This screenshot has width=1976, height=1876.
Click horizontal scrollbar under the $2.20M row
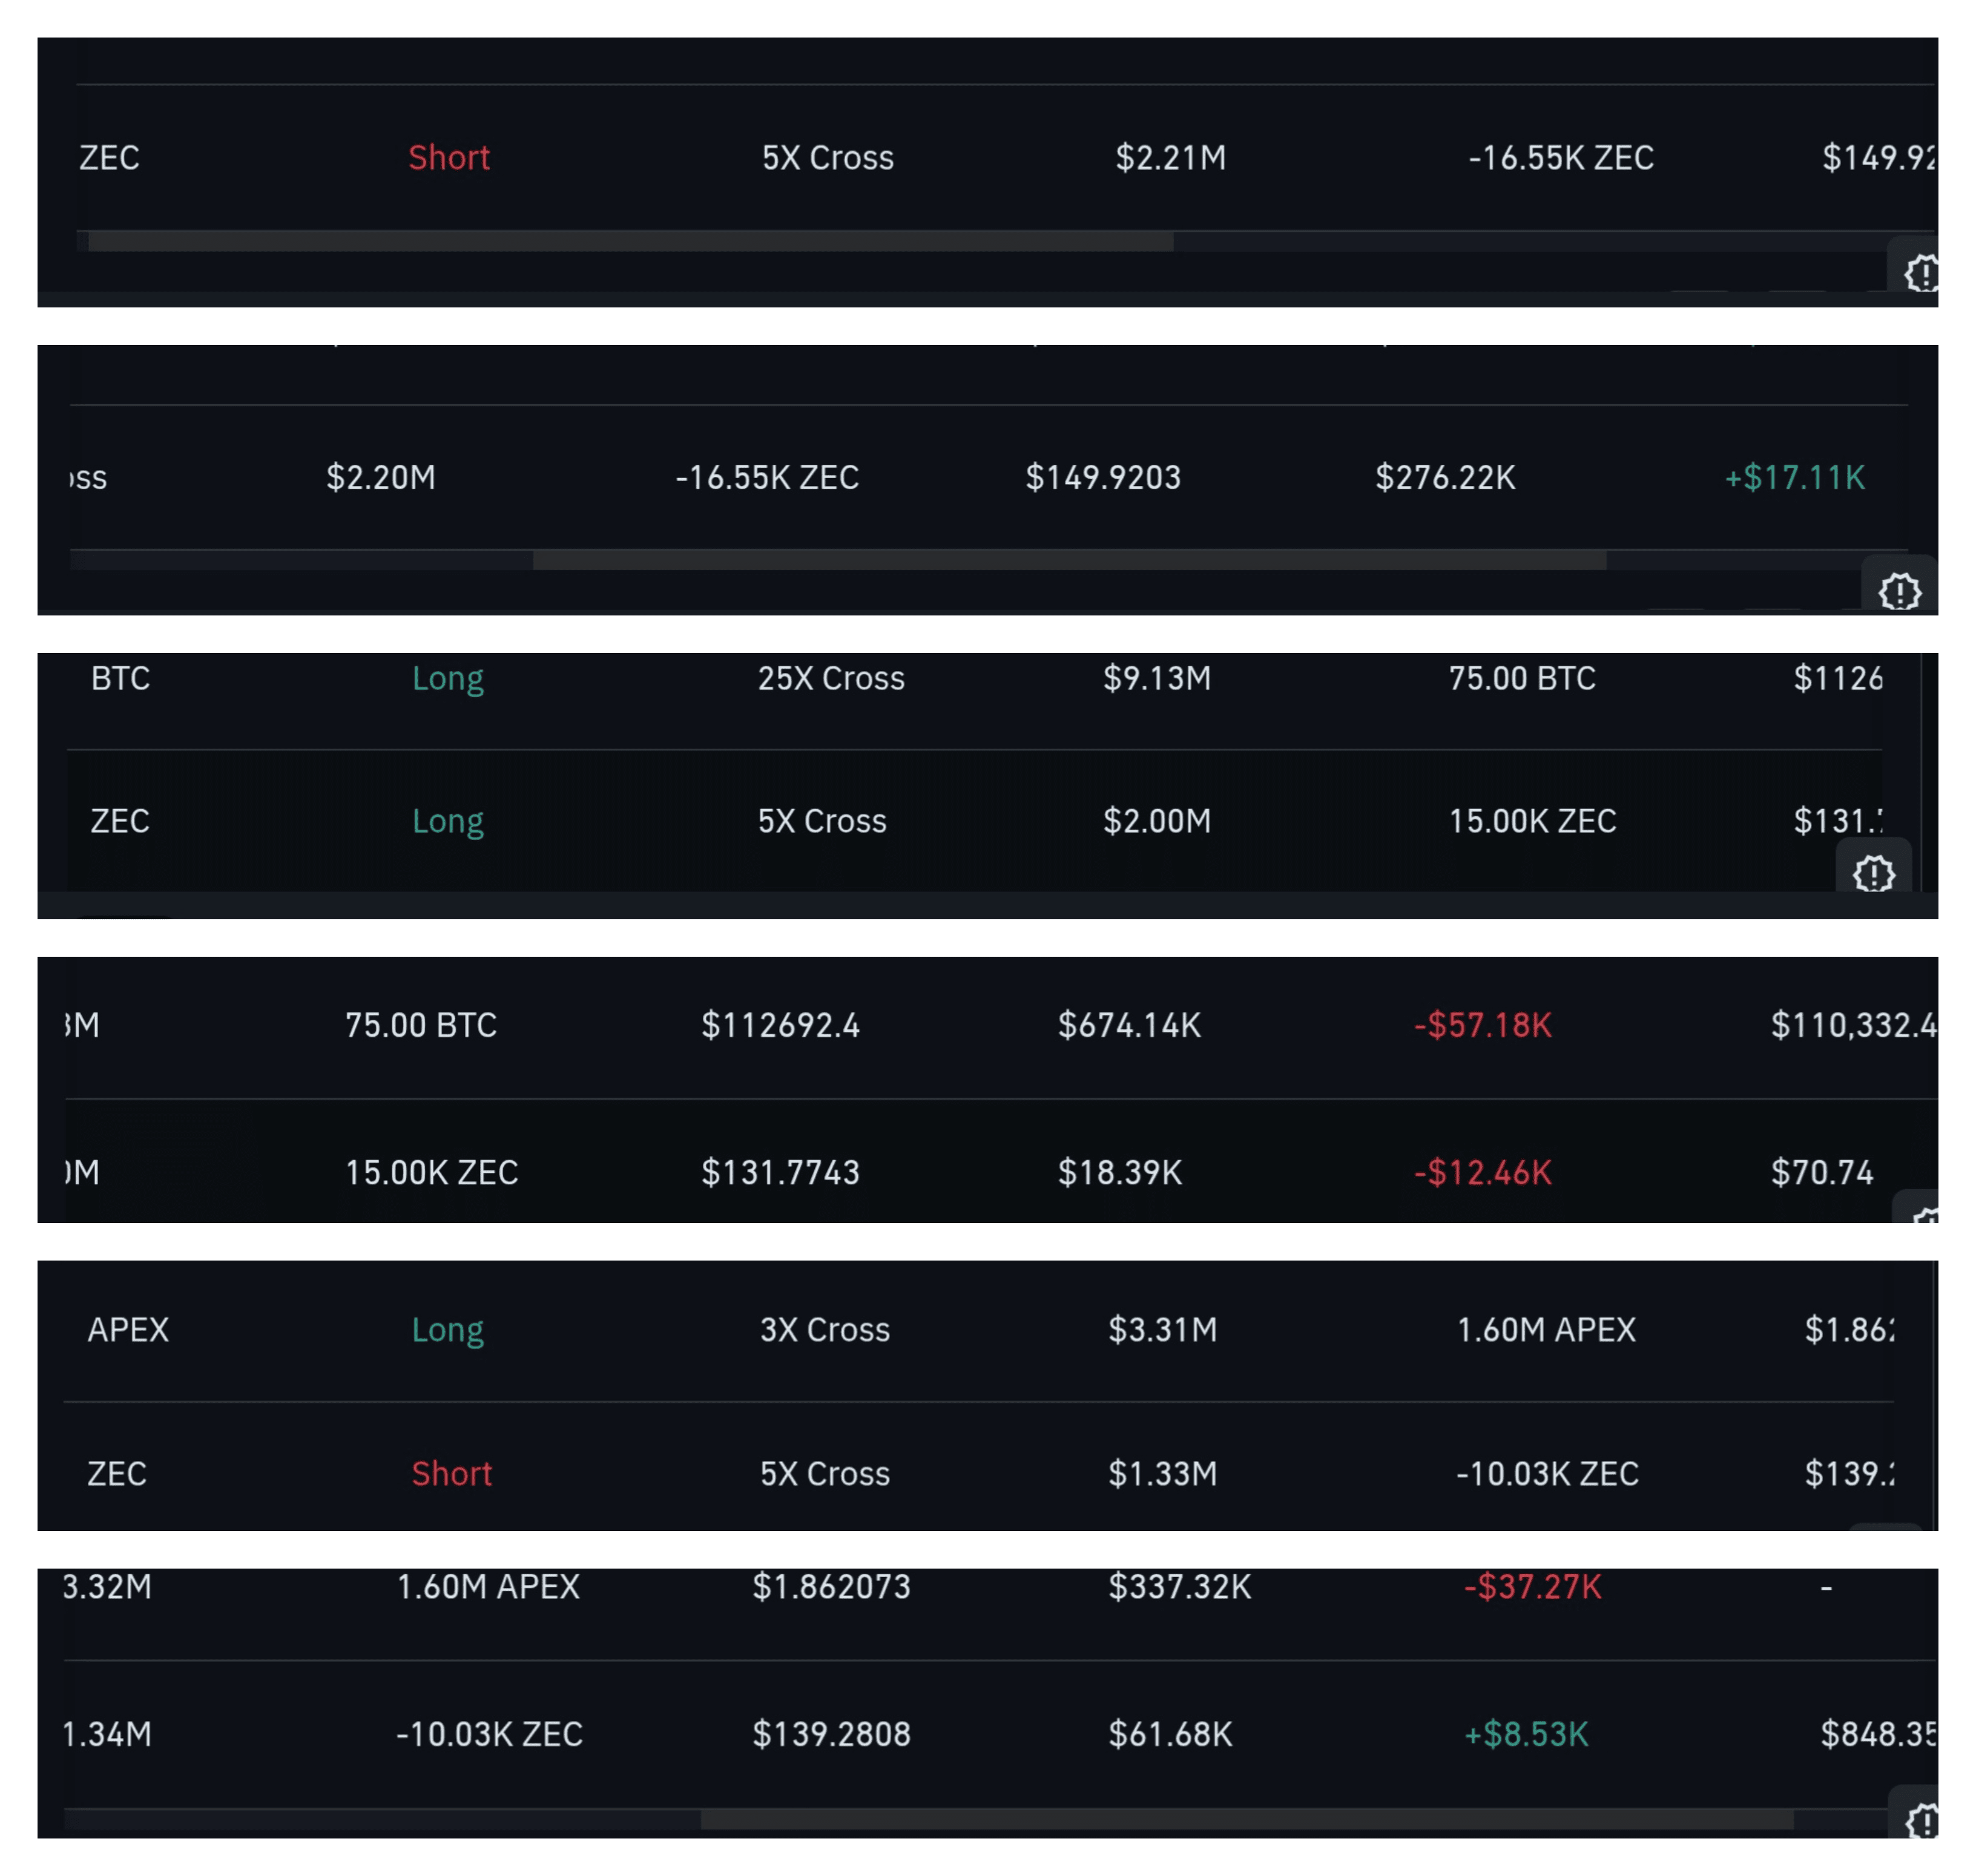pyautogui.click(x=1069, y=560)
